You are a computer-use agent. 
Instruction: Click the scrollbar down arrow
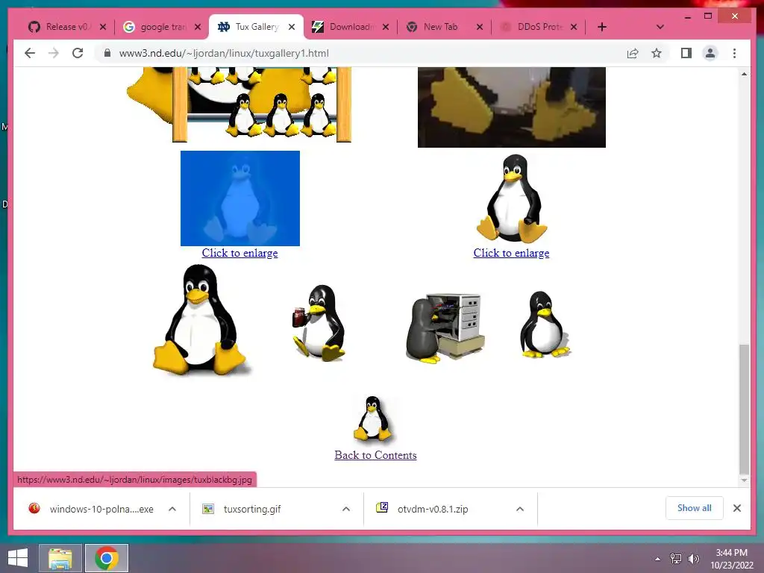pos(744,480)
